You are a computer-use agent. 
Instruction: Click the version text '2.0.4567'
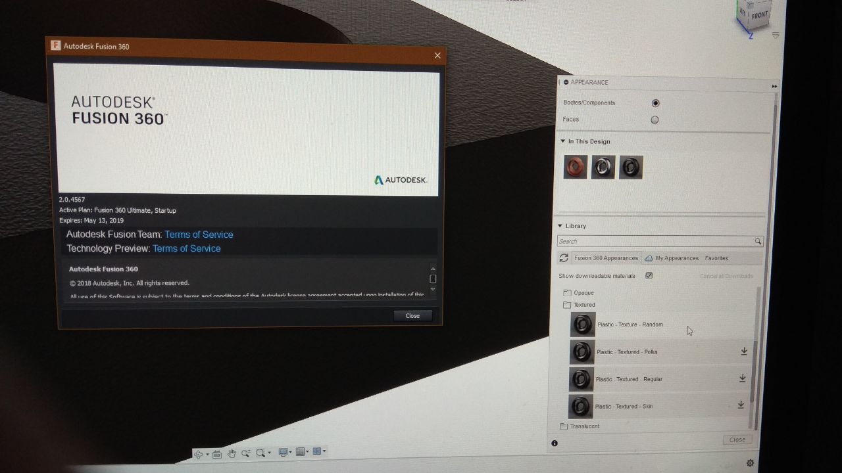72,199
